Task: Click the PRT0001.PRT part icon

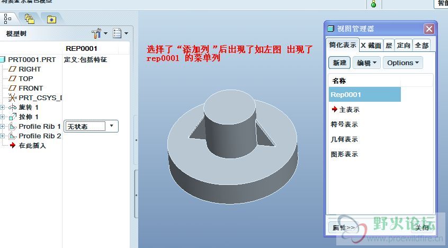Action: click(x=3, y=59)
